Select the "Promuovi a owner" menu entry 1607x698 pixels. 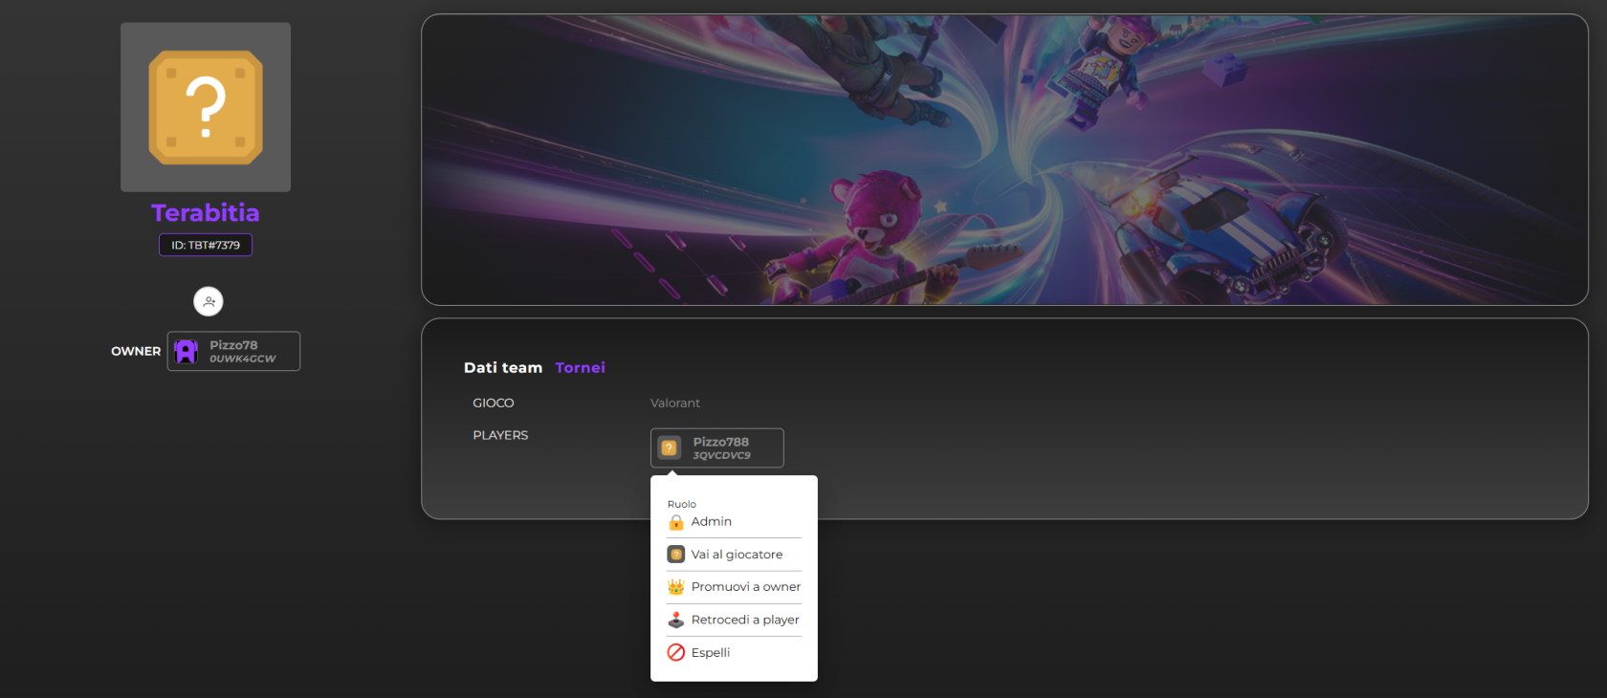coord(745,587)
